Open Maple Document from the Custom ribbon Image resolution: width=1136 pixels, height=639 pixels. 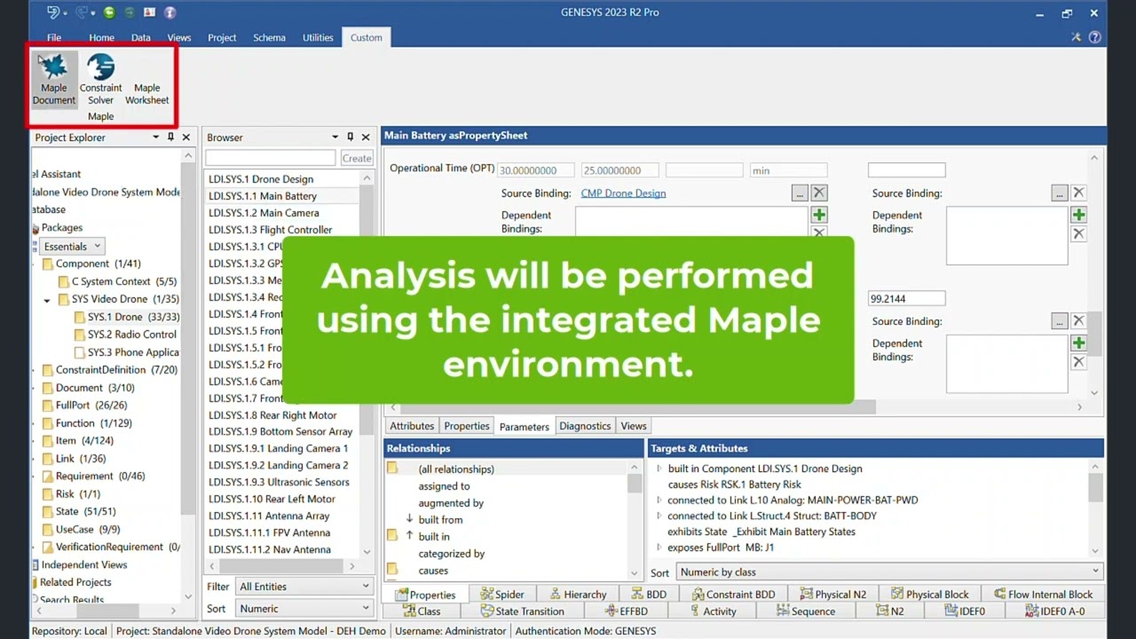[x=54, y=79]
